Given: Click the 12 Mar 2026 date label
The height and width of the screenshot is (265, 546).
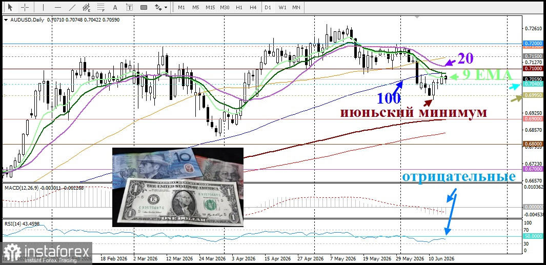Looking at the screenshot, I should [x=179, y=259].
